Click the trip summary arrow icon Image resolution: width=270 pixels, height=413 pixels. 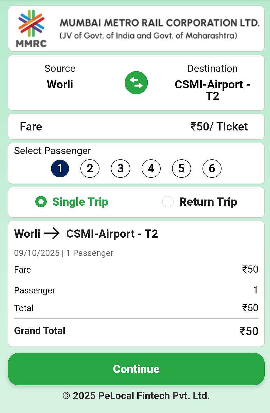coord(52,234)
